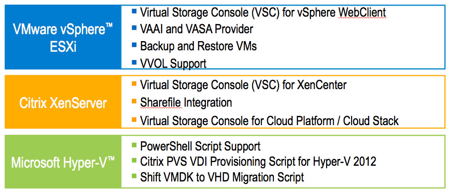The height and width of the screenshot is (193, 452).
Task: Click the blue bullet beside VSC for vSphere WebClient
Action: 133,11
